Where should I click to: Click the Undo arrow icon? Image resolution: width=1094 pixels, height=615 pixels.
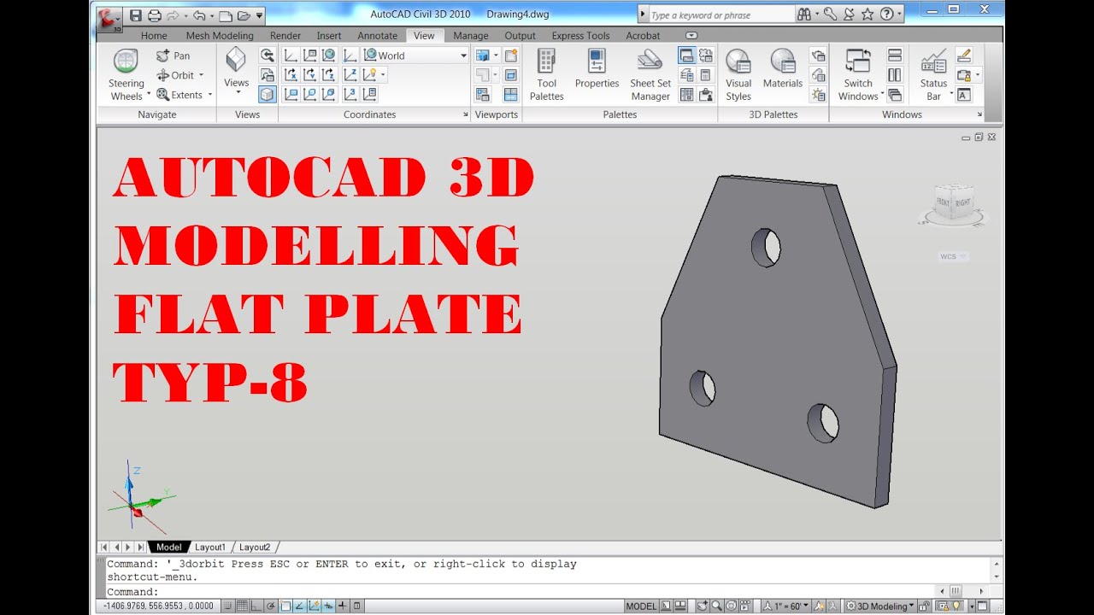pos(198,15)
